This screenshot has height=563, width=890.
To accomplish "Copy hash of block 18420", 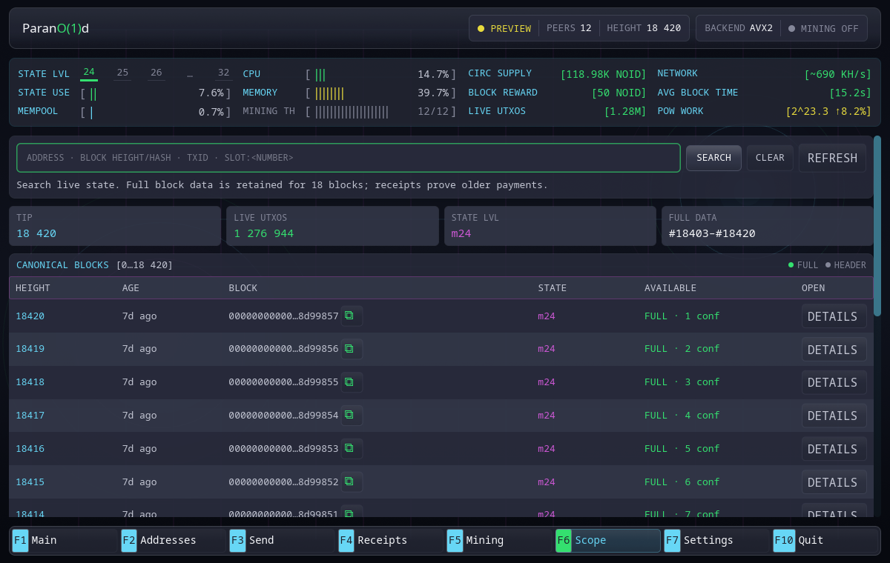I will click(x=352, y=316).
